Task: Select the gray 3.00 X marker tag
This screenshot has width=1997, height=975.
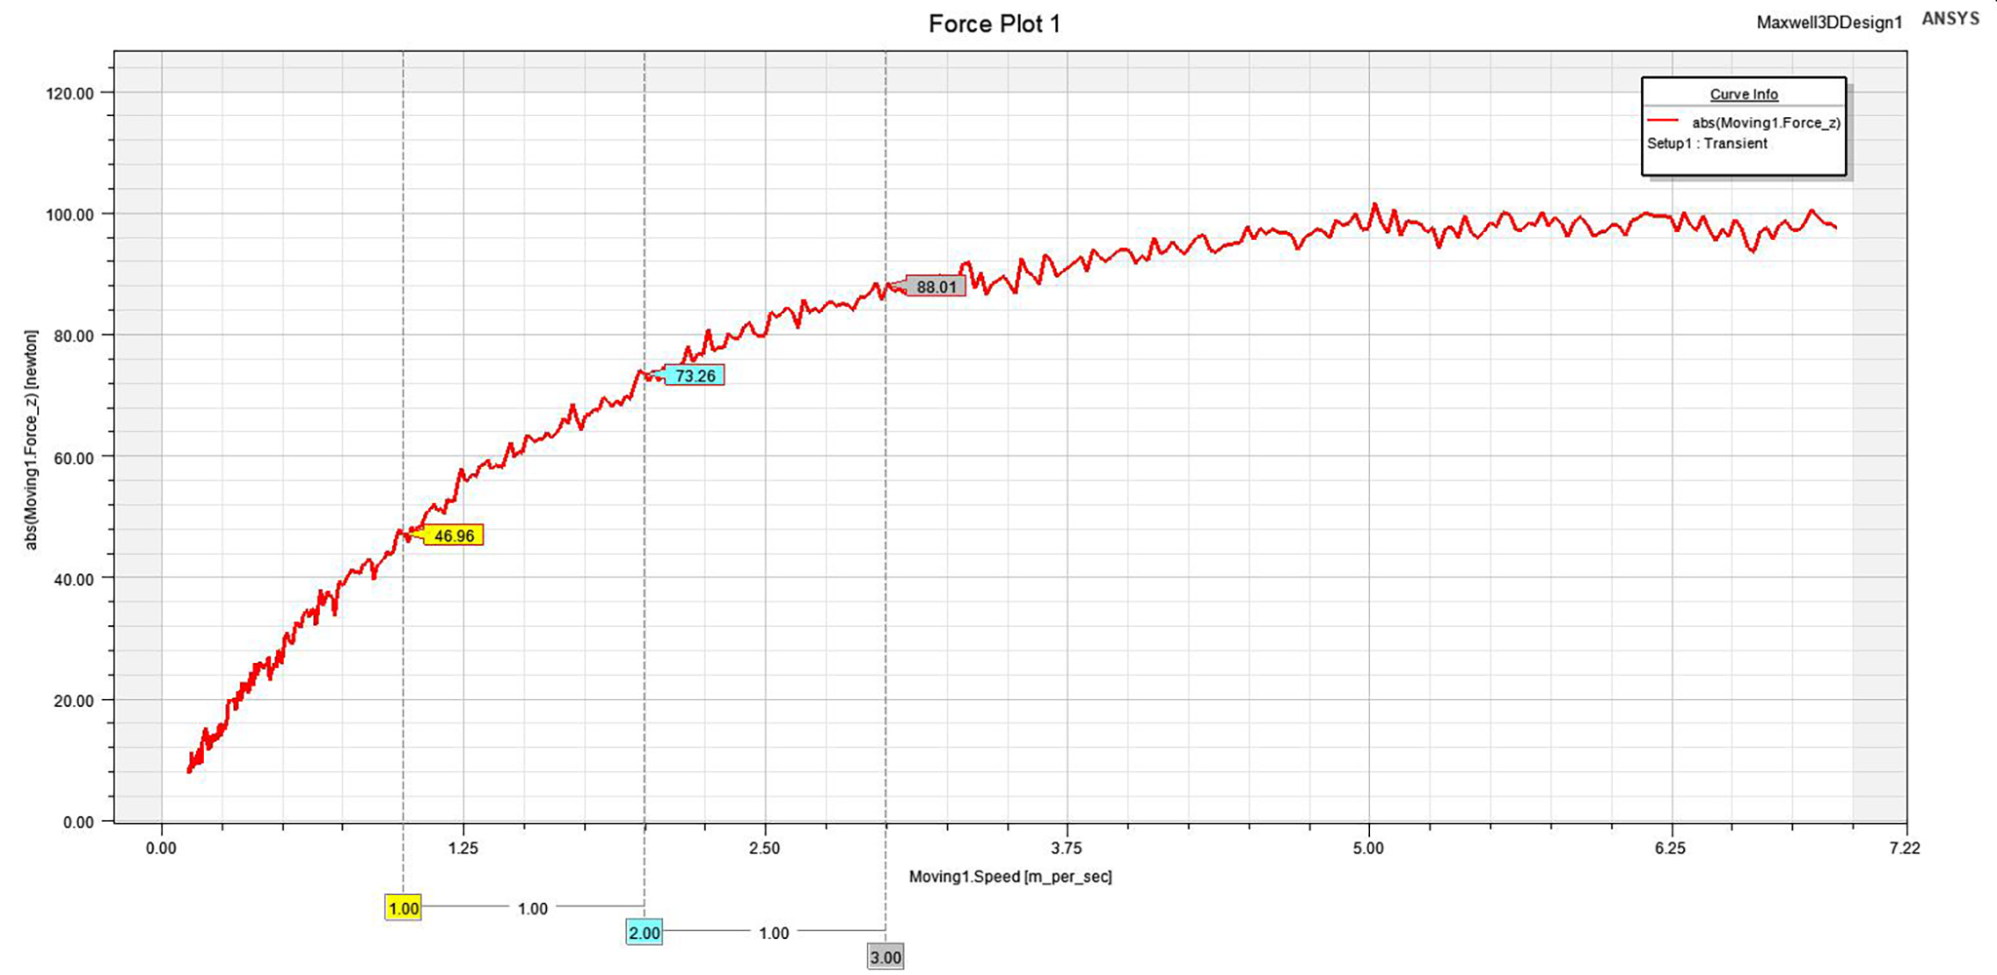Action: pos(885,957)
